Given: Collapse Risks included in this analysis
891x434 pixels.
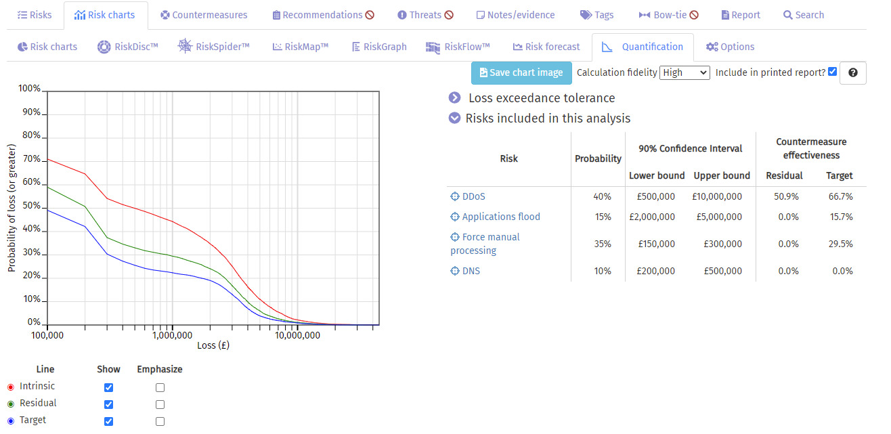Looking at the screenshot, I should pos(454,118).
